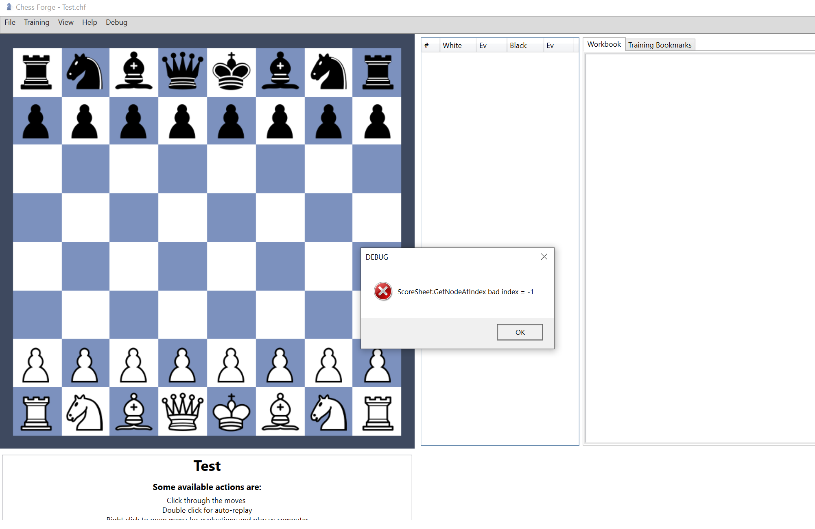Click the Black column header
Image resolution: width=815 pixels, height=529 pixels.
(x=525, y=46)
